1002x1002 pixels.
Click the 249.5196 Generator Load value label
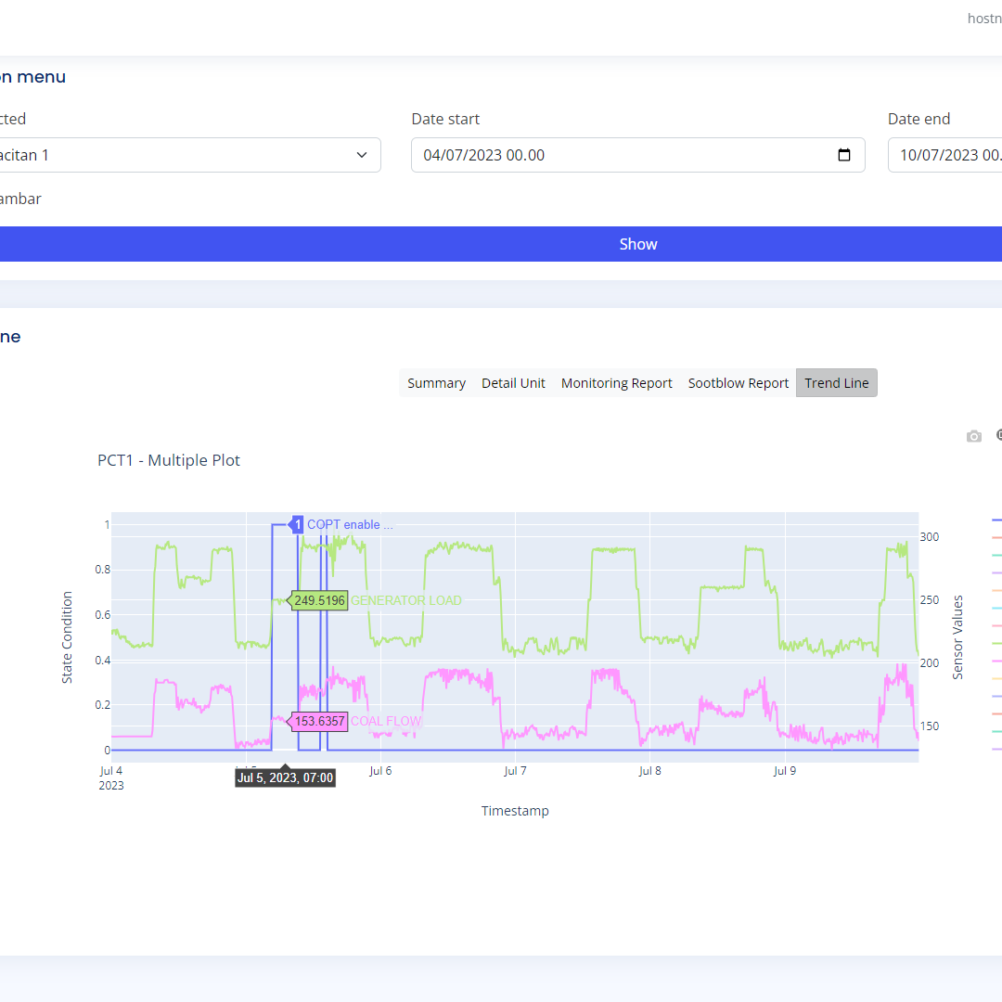319,600
